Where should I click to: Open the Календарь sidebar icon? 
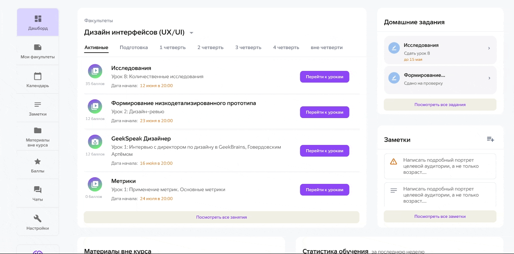(37, 79)
